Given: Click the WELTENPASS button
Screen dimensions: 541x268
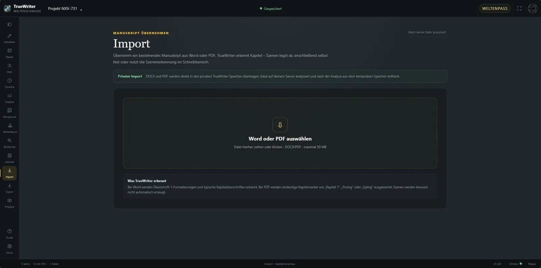Looking at the screenshot, I should point(495,8).
